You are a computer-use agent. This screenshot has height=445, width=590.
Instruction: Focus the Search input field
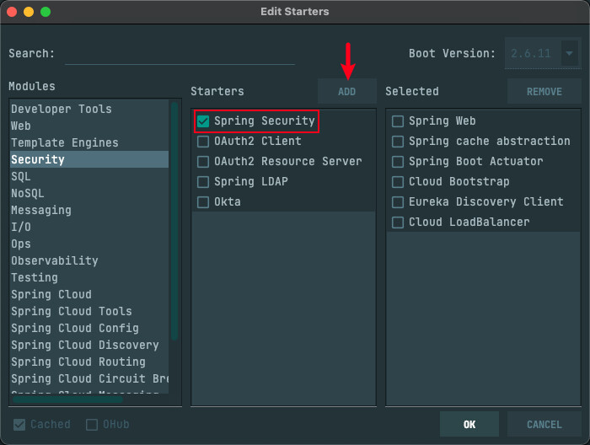pos(180,55)
